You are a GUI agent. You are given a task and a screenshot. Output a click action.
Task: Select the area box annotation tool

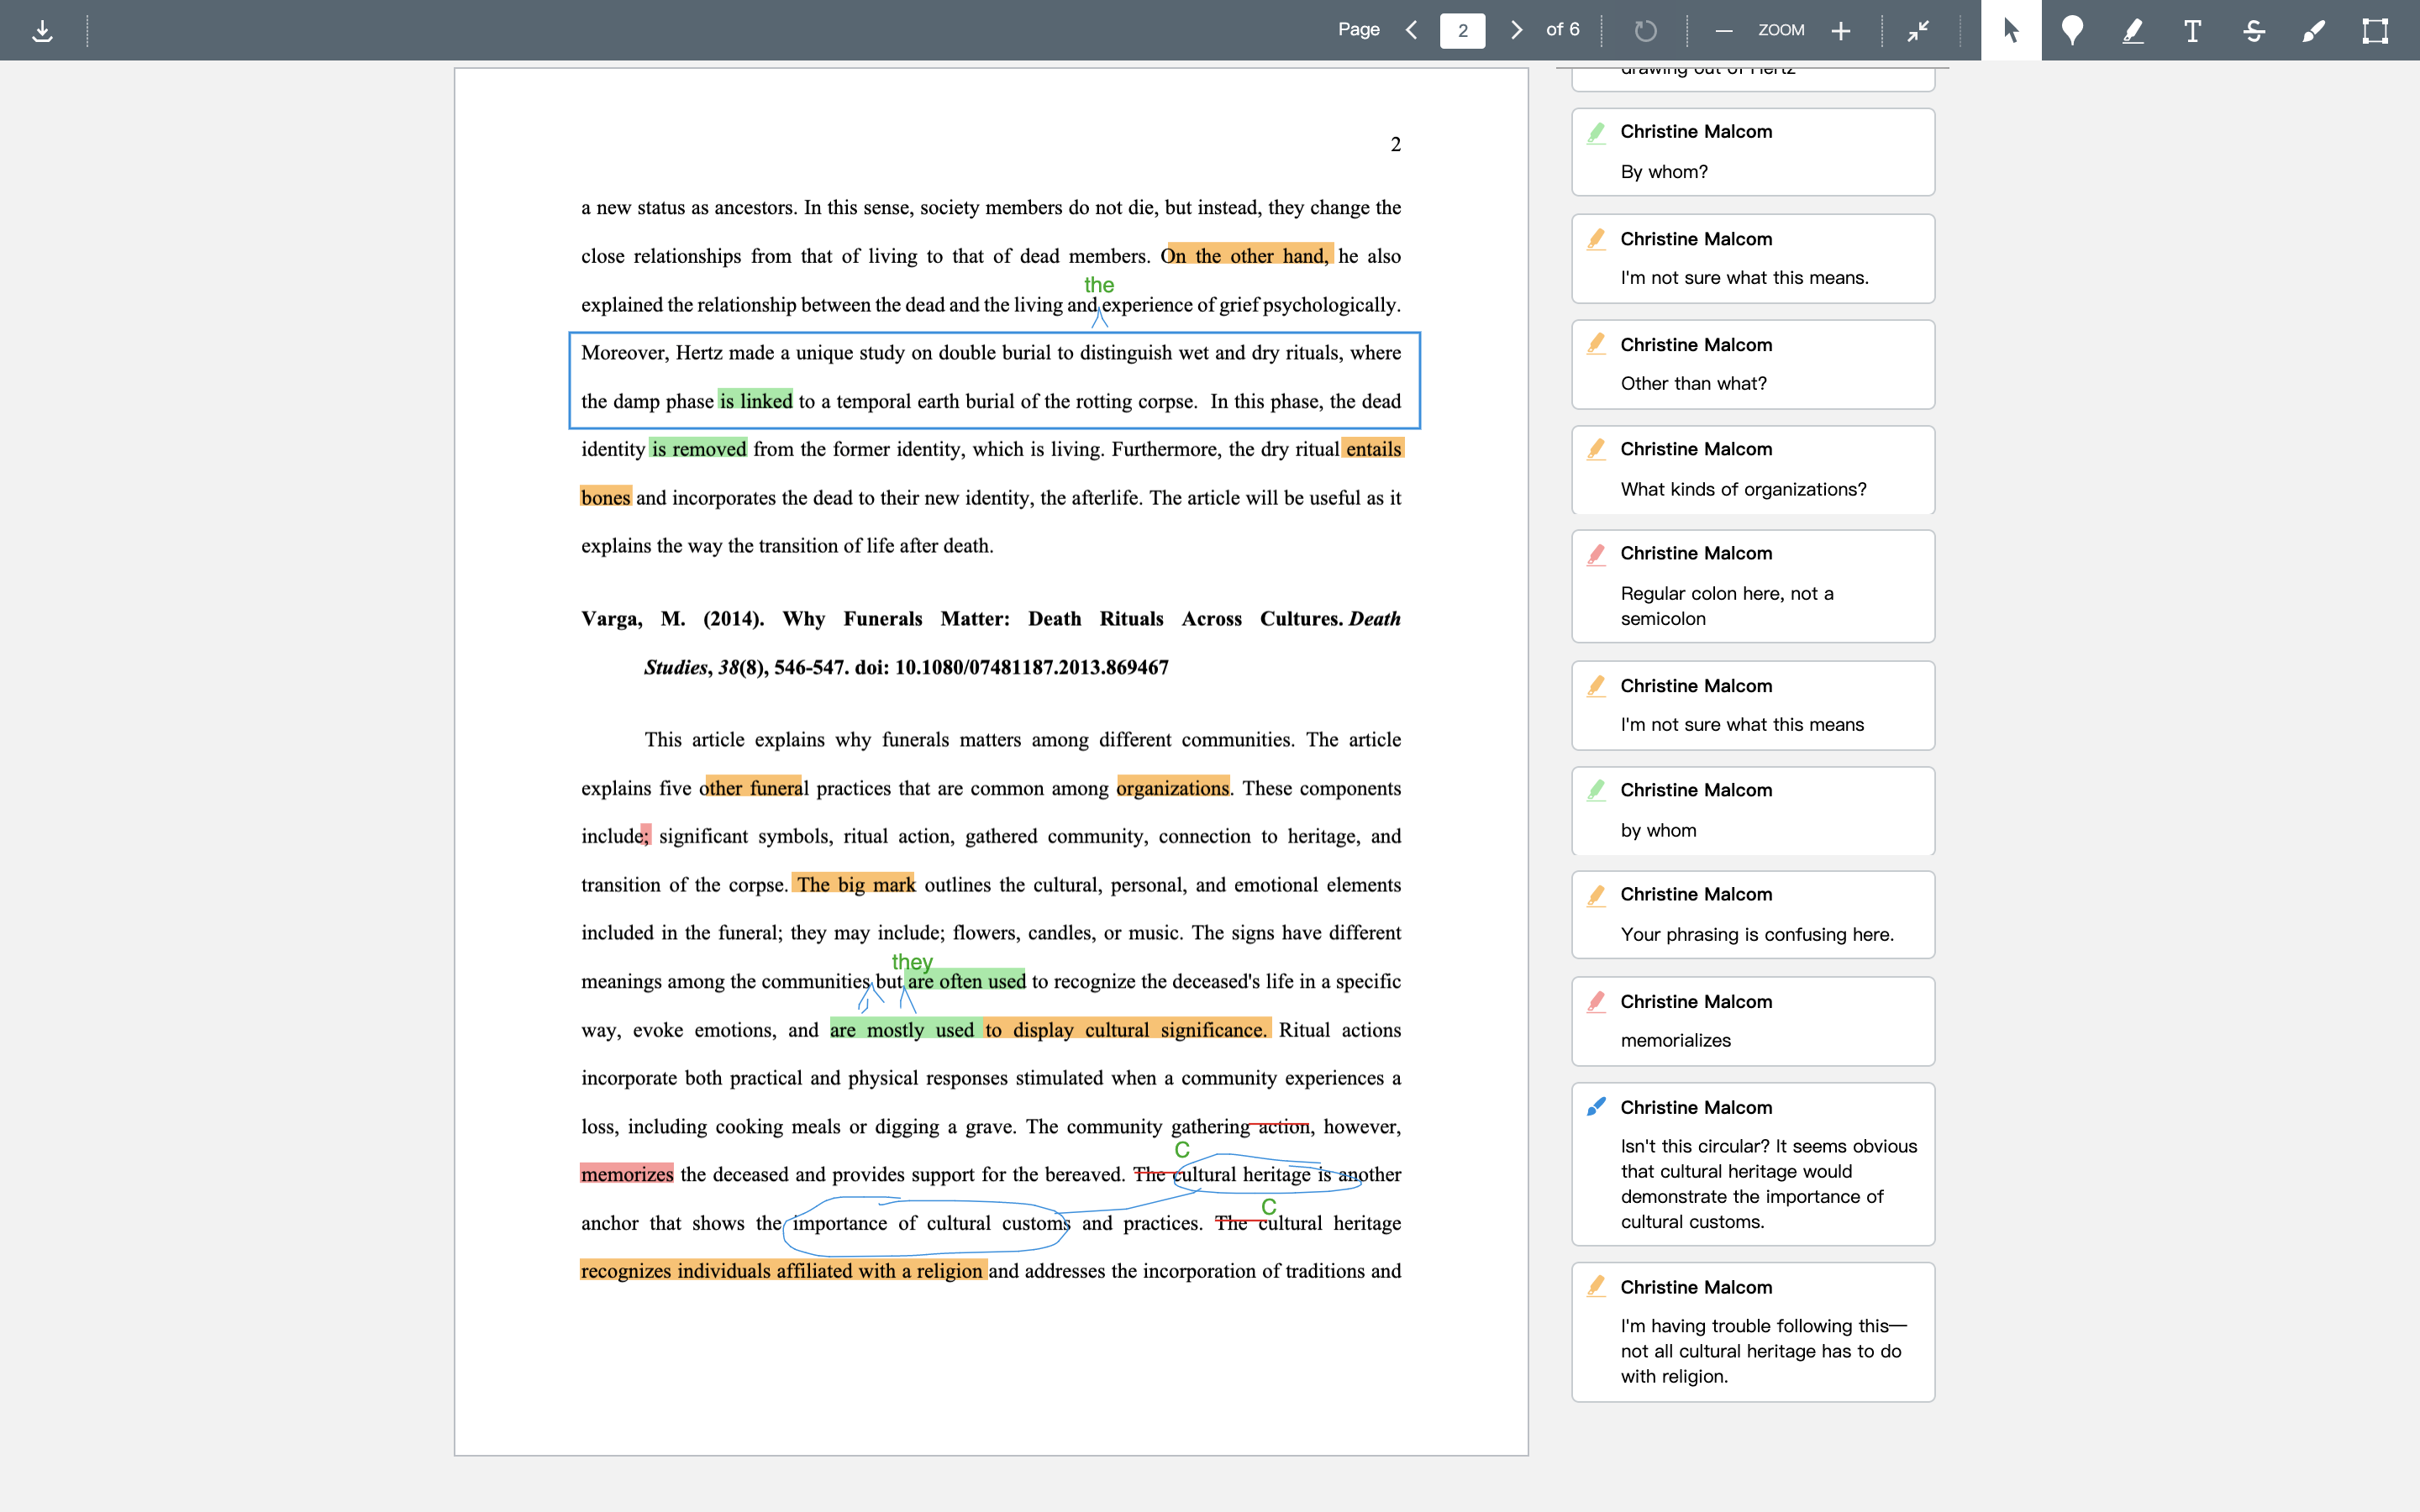click(x=2375, y=30)
